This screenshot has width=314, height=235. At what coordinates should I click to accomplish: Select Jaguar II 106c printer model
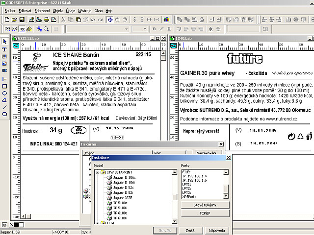(124, 177)
